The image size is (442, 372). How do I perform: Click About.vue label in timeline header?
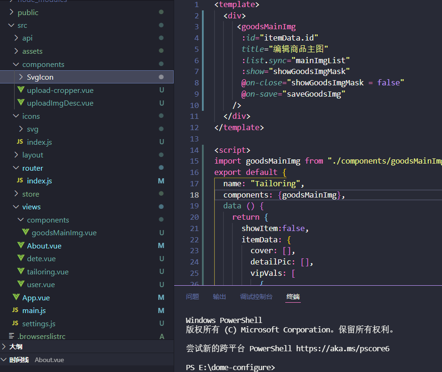49,360
